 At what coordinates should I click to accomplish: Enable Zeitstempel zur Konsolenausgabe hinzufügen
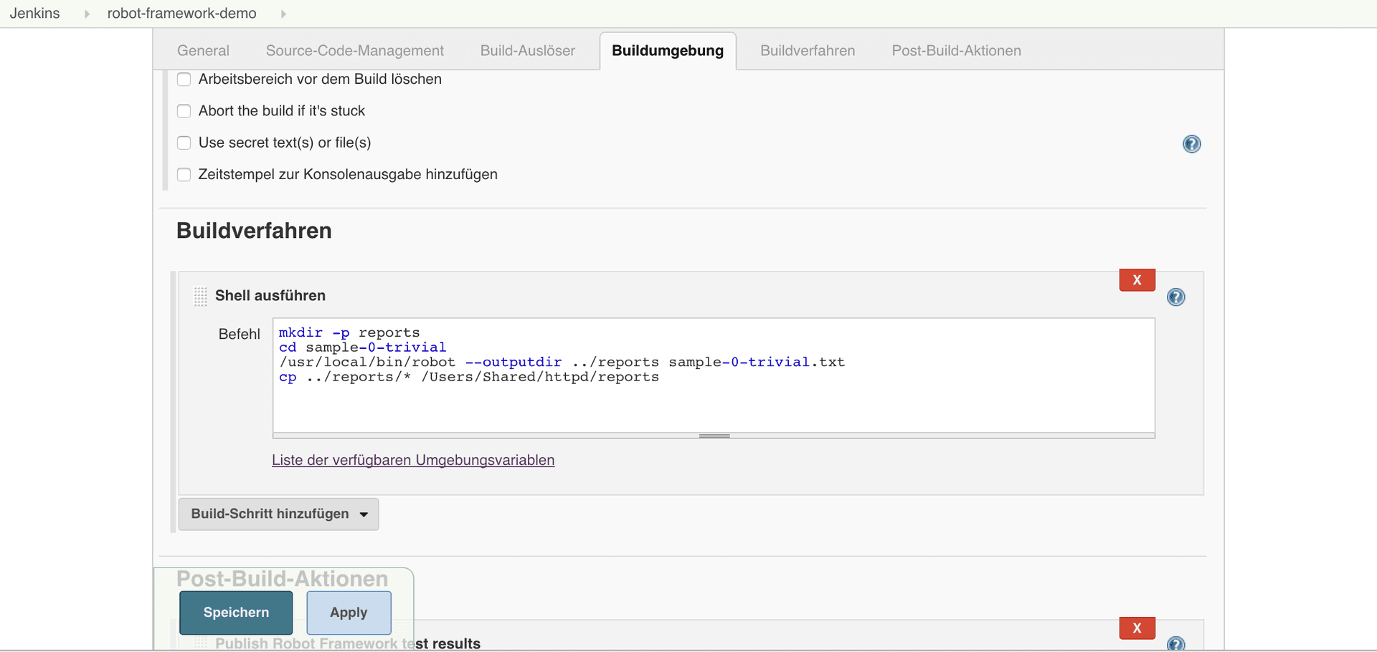click(184, 175)
